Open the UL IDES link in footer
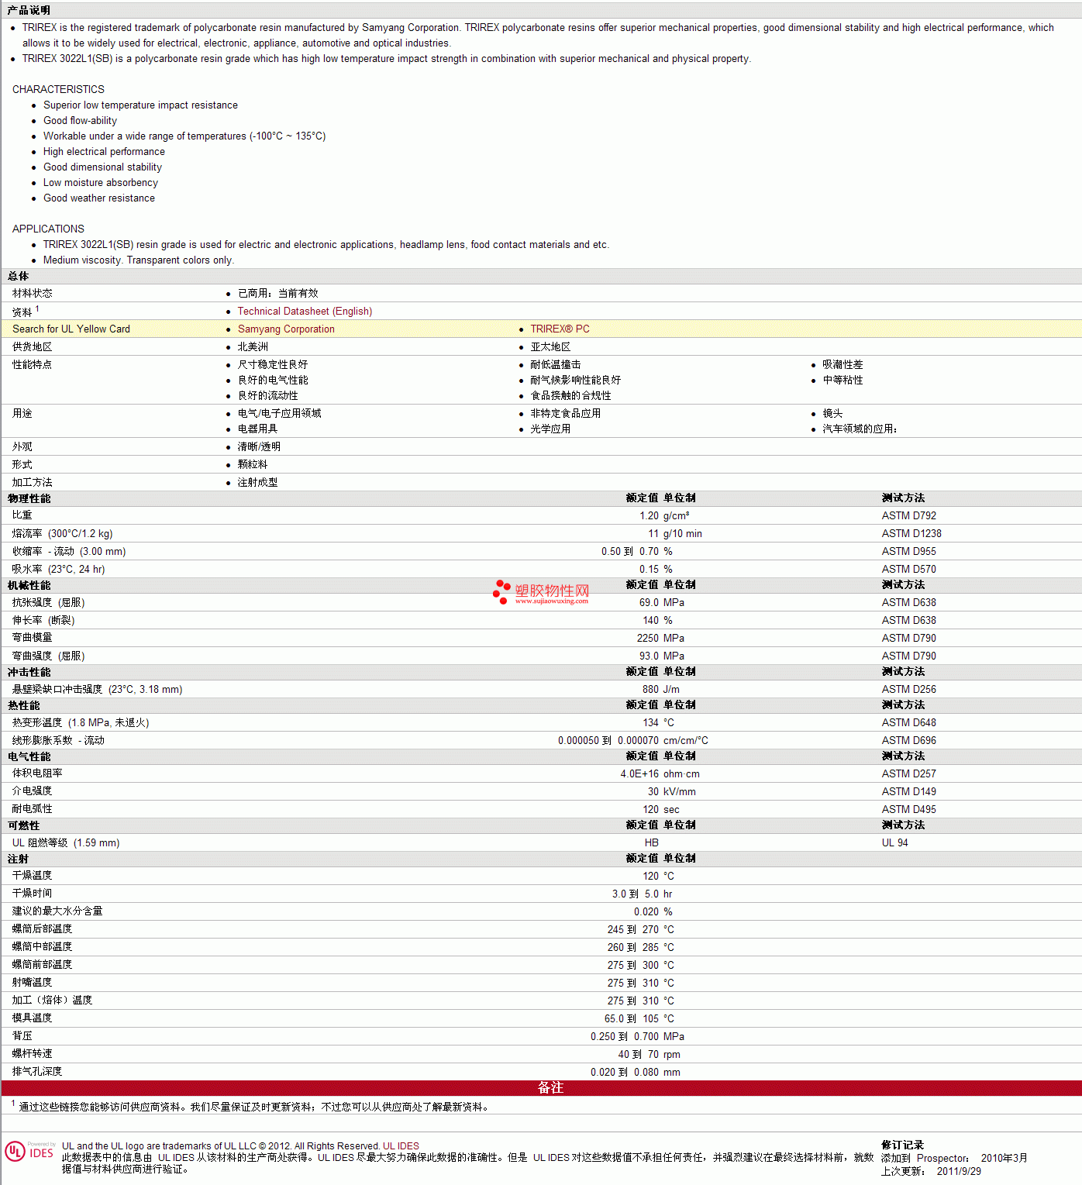Screen dimensions: 1082x1185 [x=401, y=1146]
